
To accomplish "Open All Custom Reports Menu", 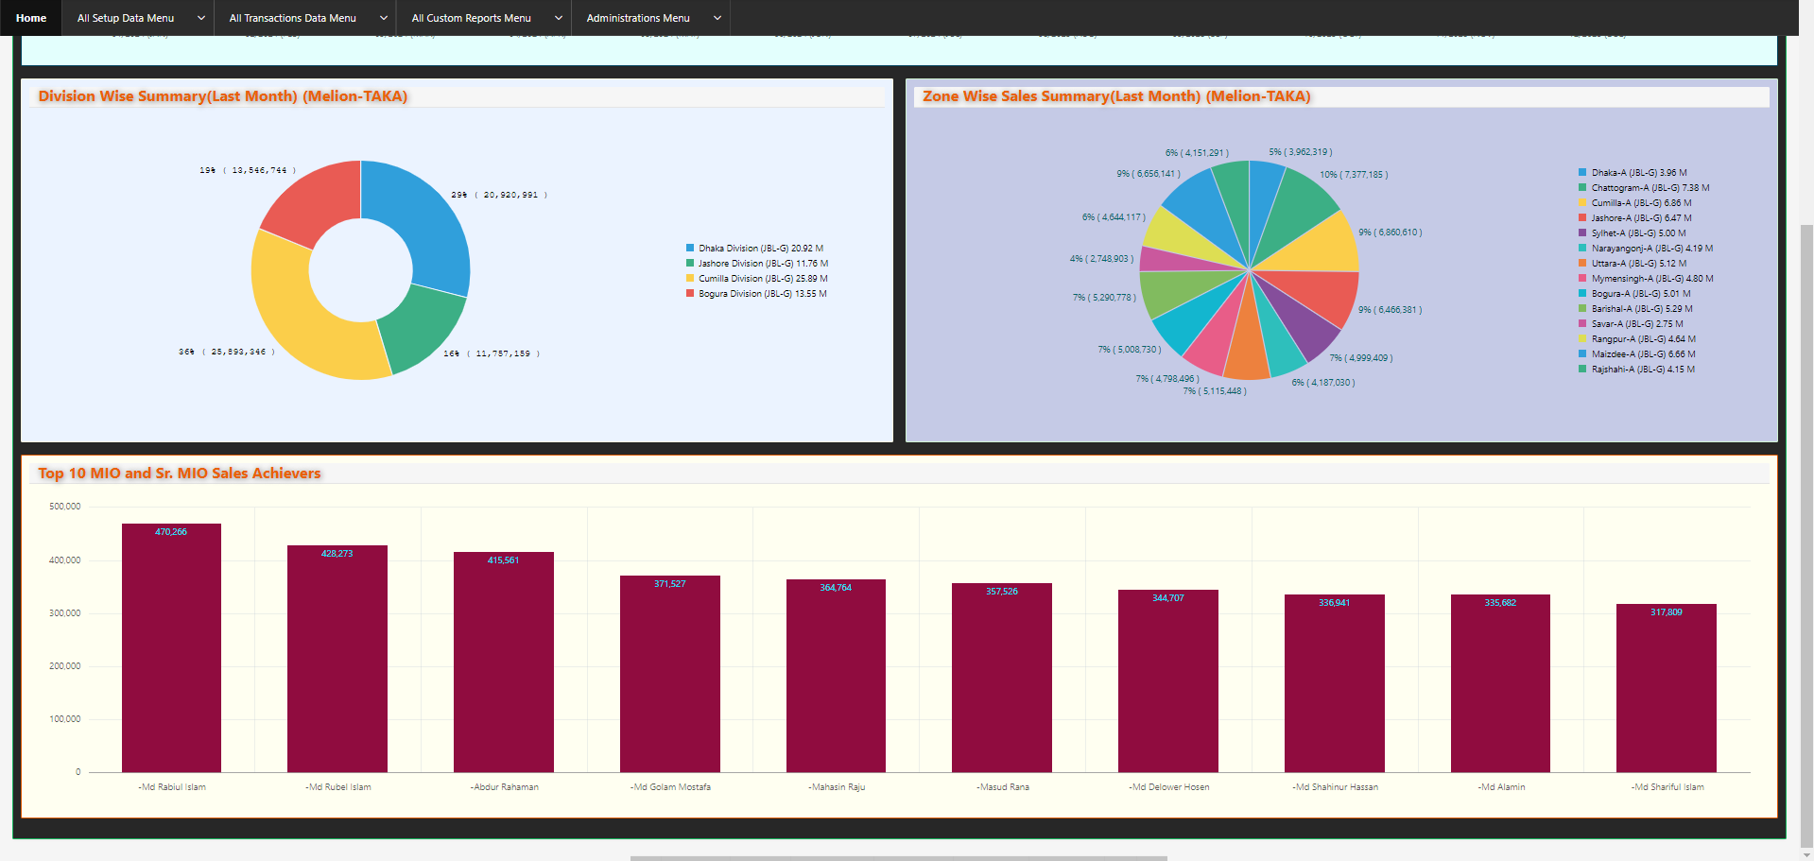I will (471, 18).
